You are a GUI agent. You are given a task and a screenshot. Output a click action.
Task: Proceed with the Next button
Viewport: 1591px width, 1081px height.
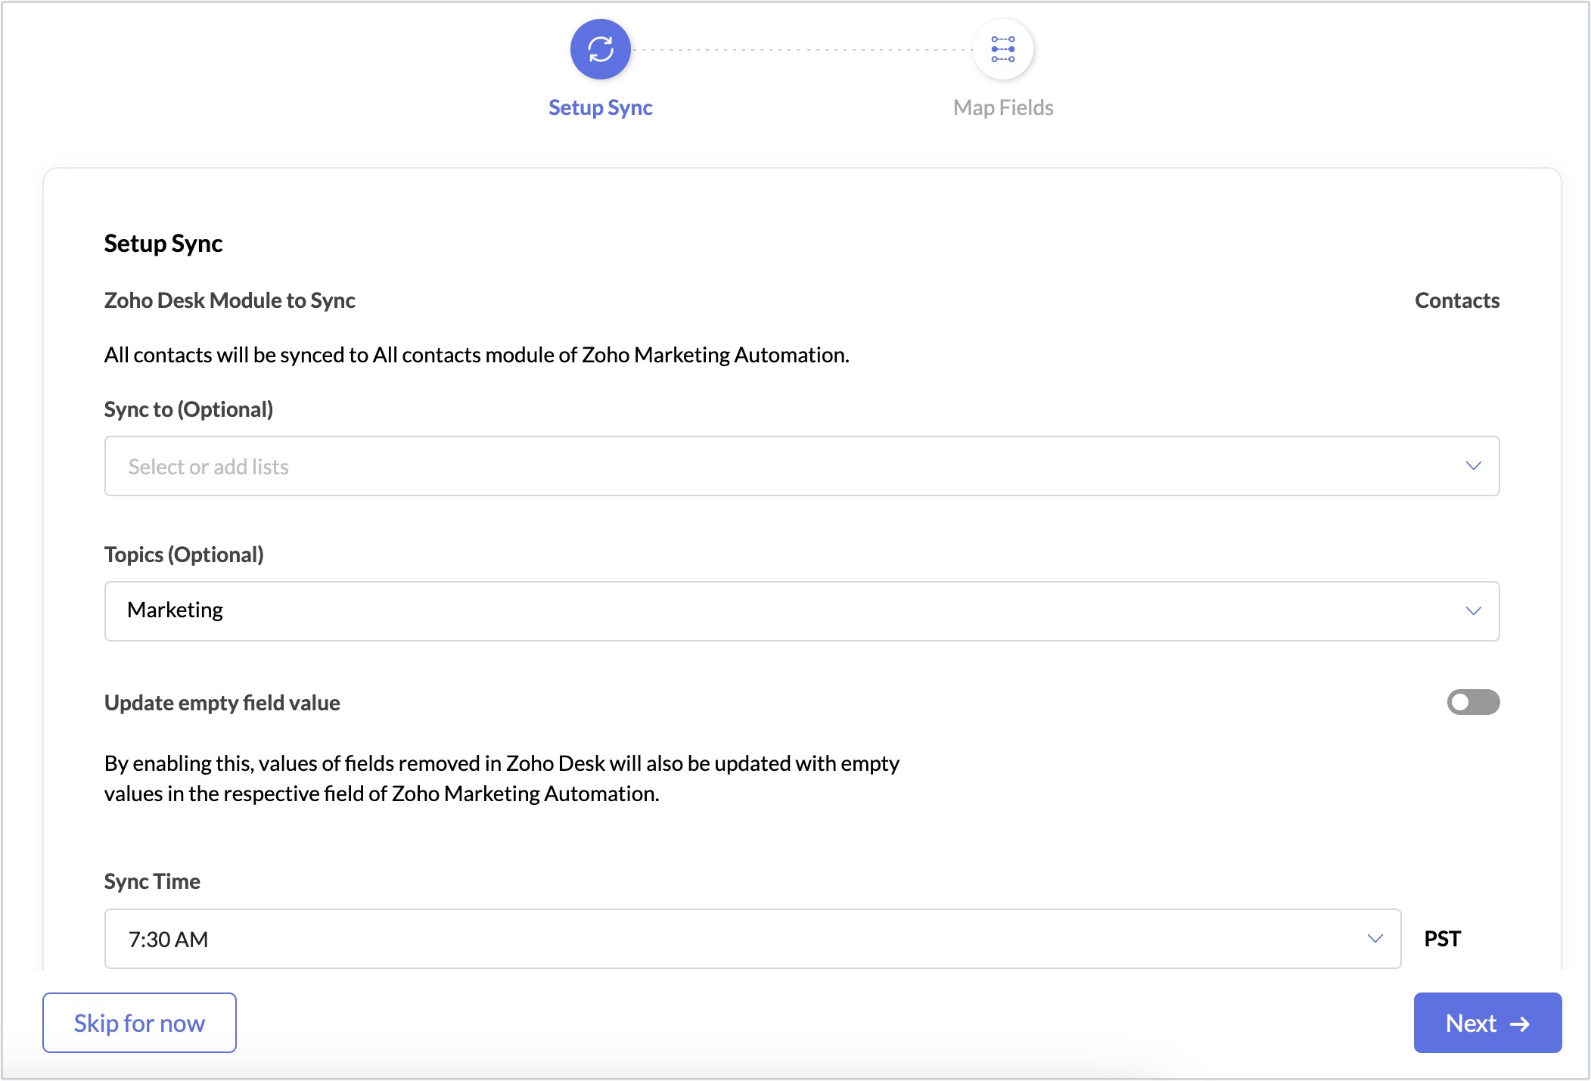point(1487,1023)
